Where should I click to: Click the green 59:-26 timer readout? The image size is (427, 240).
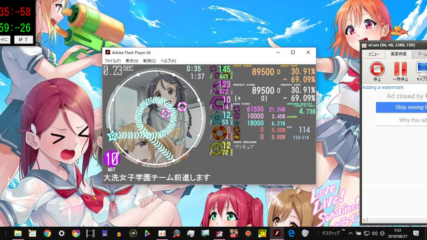point(15,28)
